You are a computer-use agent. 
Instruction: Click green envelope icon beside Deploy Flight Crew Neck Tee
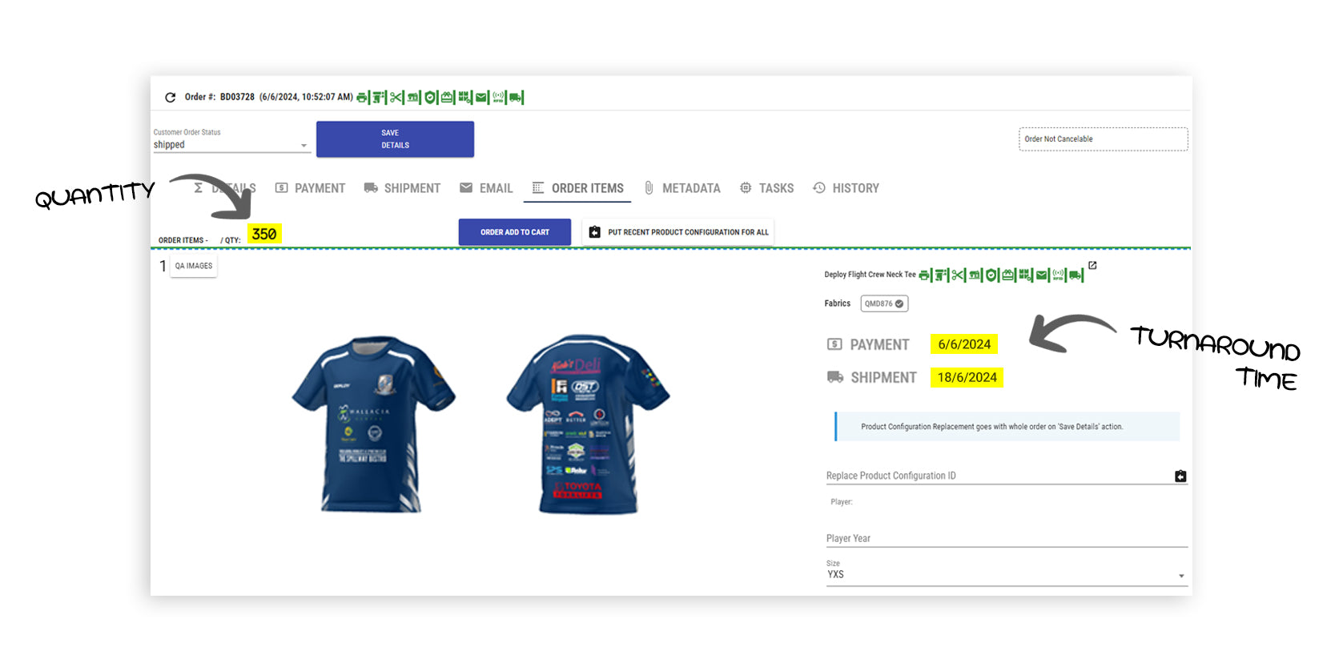tap(1041, 275)
